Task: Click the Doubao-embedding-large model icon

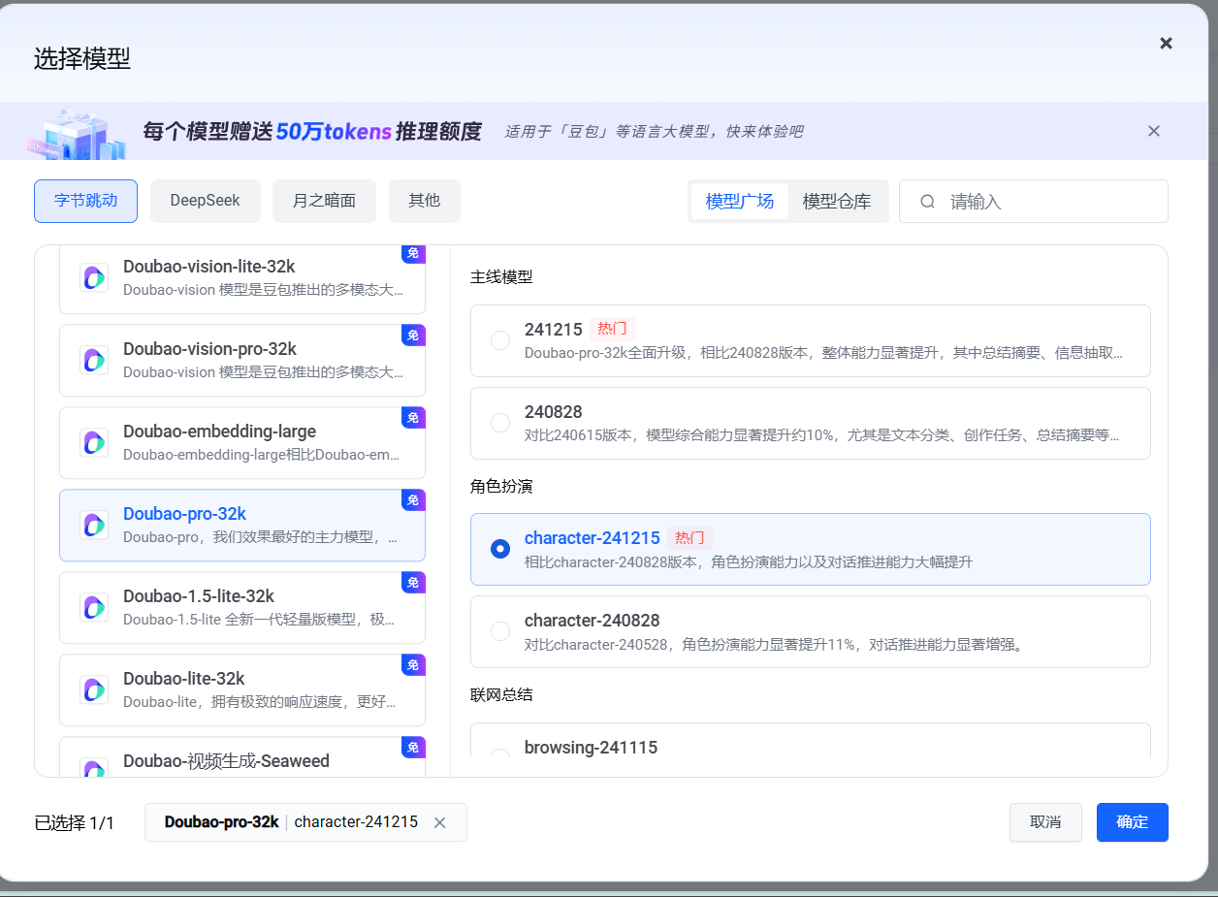Action: point(94,442)
